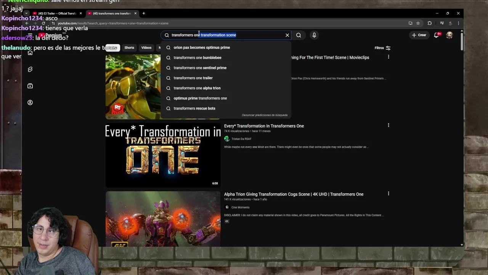Viewport: 488px width, 275px height.
Task: Open site information icon in address bar
Action: pyautogui.click(x=53, y=23)
